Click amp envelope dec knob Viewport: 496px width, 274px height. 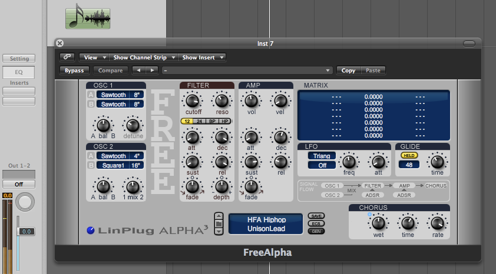click(x=280, y=138)
